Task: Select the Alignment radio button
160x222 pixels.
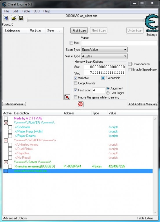Action: coord(108,88)
